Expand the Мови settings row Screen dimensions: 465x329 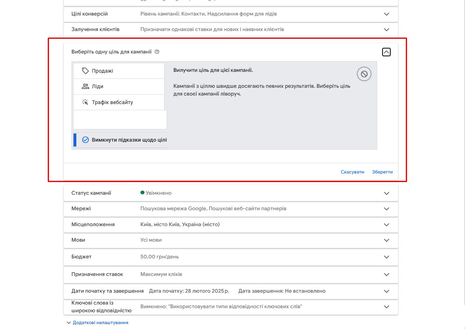[231, 240]
